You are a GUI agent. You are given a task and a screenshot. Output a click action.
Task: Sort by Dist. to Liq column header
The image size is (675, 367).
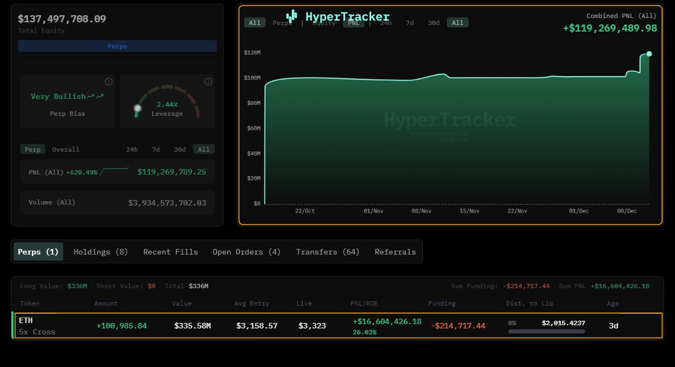530,303
